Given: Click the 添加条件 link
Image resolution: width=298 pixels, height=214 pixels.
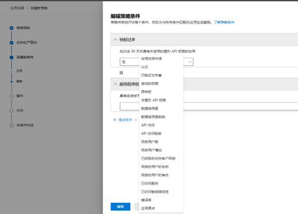Looking at the screenshot, I should 125,120.
